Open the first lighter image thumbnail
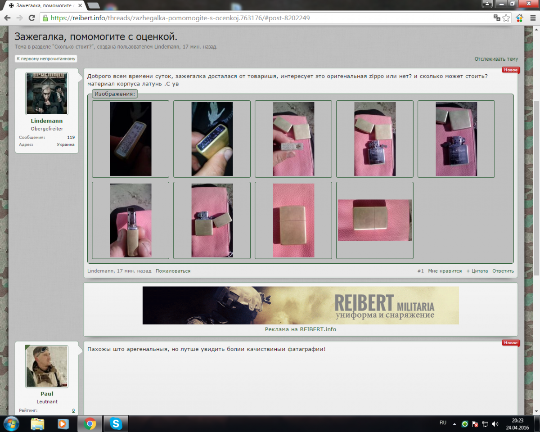Image resolution: width=540 pixels, height=432 pixels. [x=130, y=139]
